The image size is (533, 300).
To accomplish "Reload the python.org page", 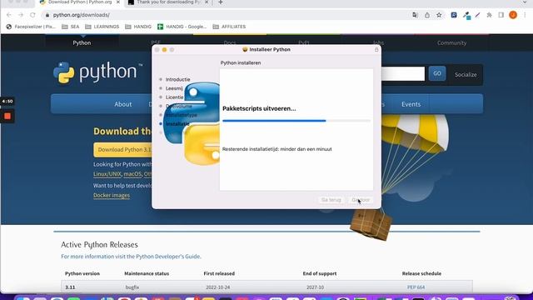I will (32, 15).
